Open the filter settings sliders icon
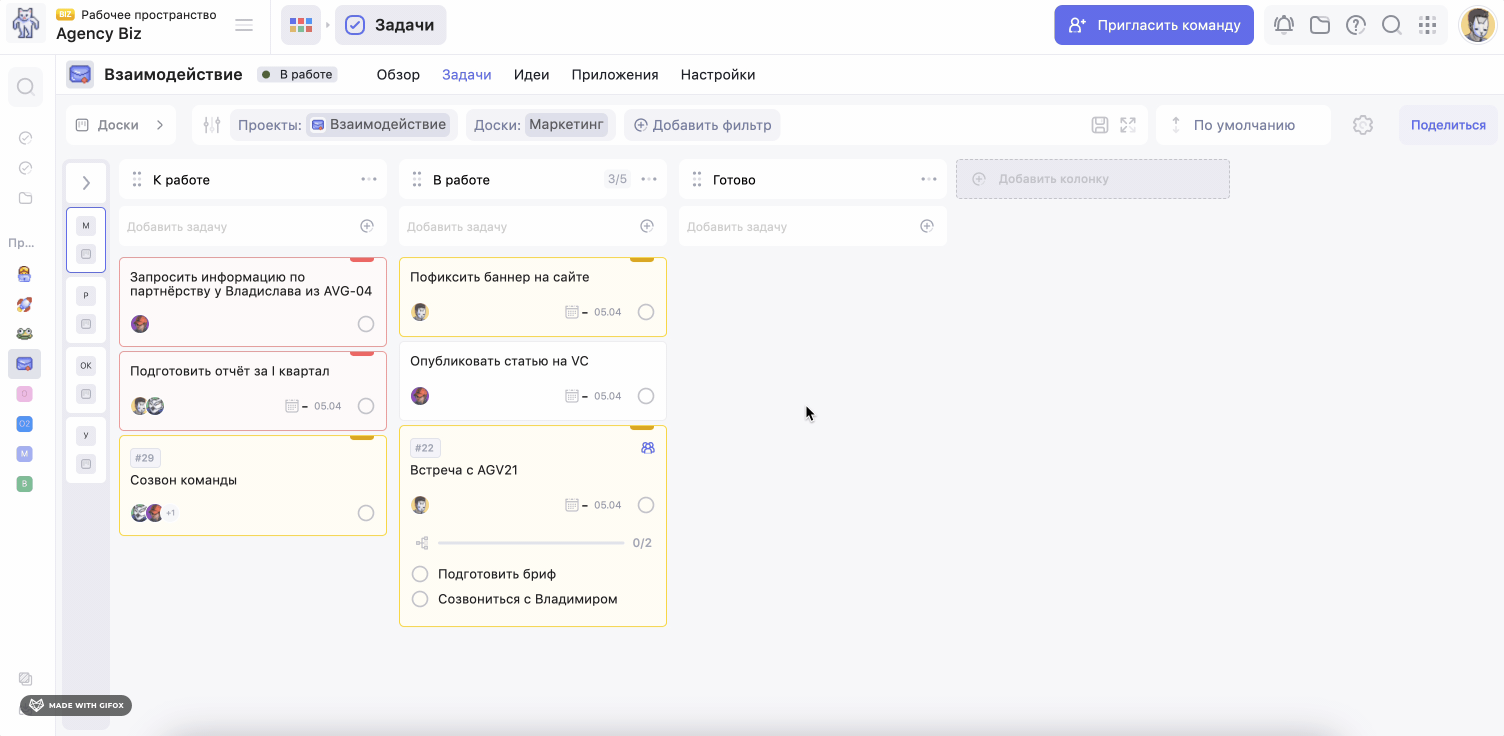The height and width of the screenshot is (736, 1504). tap(211, 125)
